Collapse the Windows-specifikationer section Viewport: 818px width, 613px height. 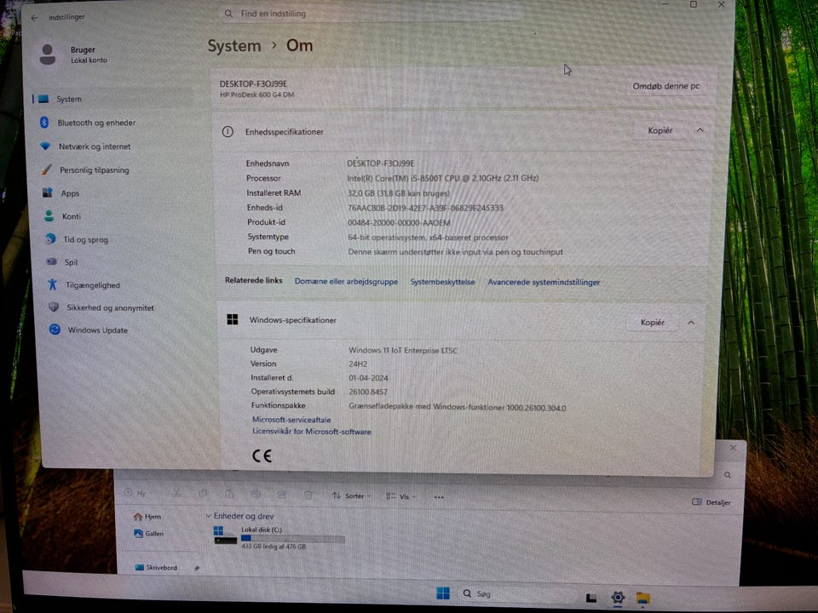click(691, 323)
